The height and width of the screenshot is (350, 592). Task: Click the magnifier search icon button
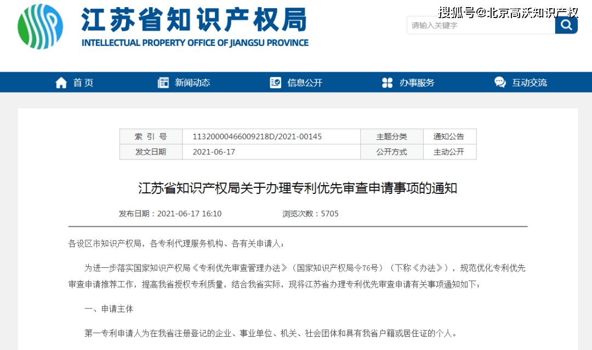(566, 25)
